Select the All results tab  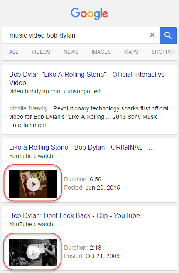[x=14, y=52]
